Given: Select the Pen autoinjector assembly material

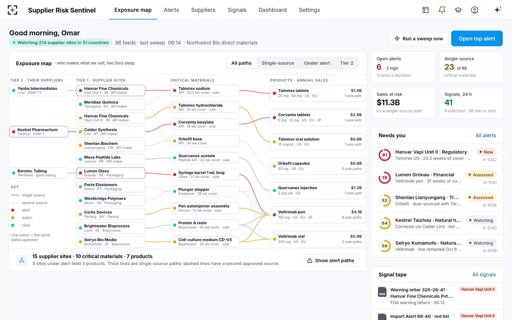Looking at the screenshot, I should point(205,208).
